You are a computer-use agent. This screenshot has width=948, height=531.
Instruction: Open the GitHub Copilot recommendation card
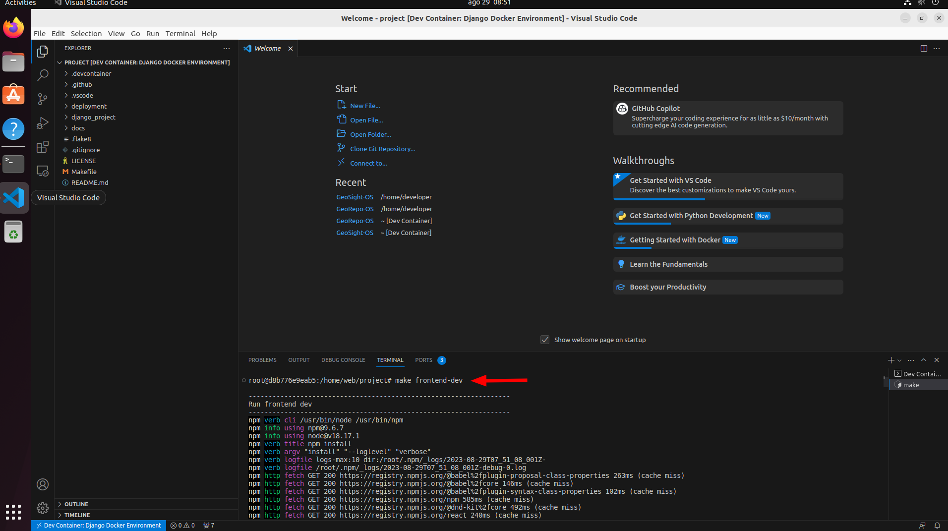pos(728,118)
